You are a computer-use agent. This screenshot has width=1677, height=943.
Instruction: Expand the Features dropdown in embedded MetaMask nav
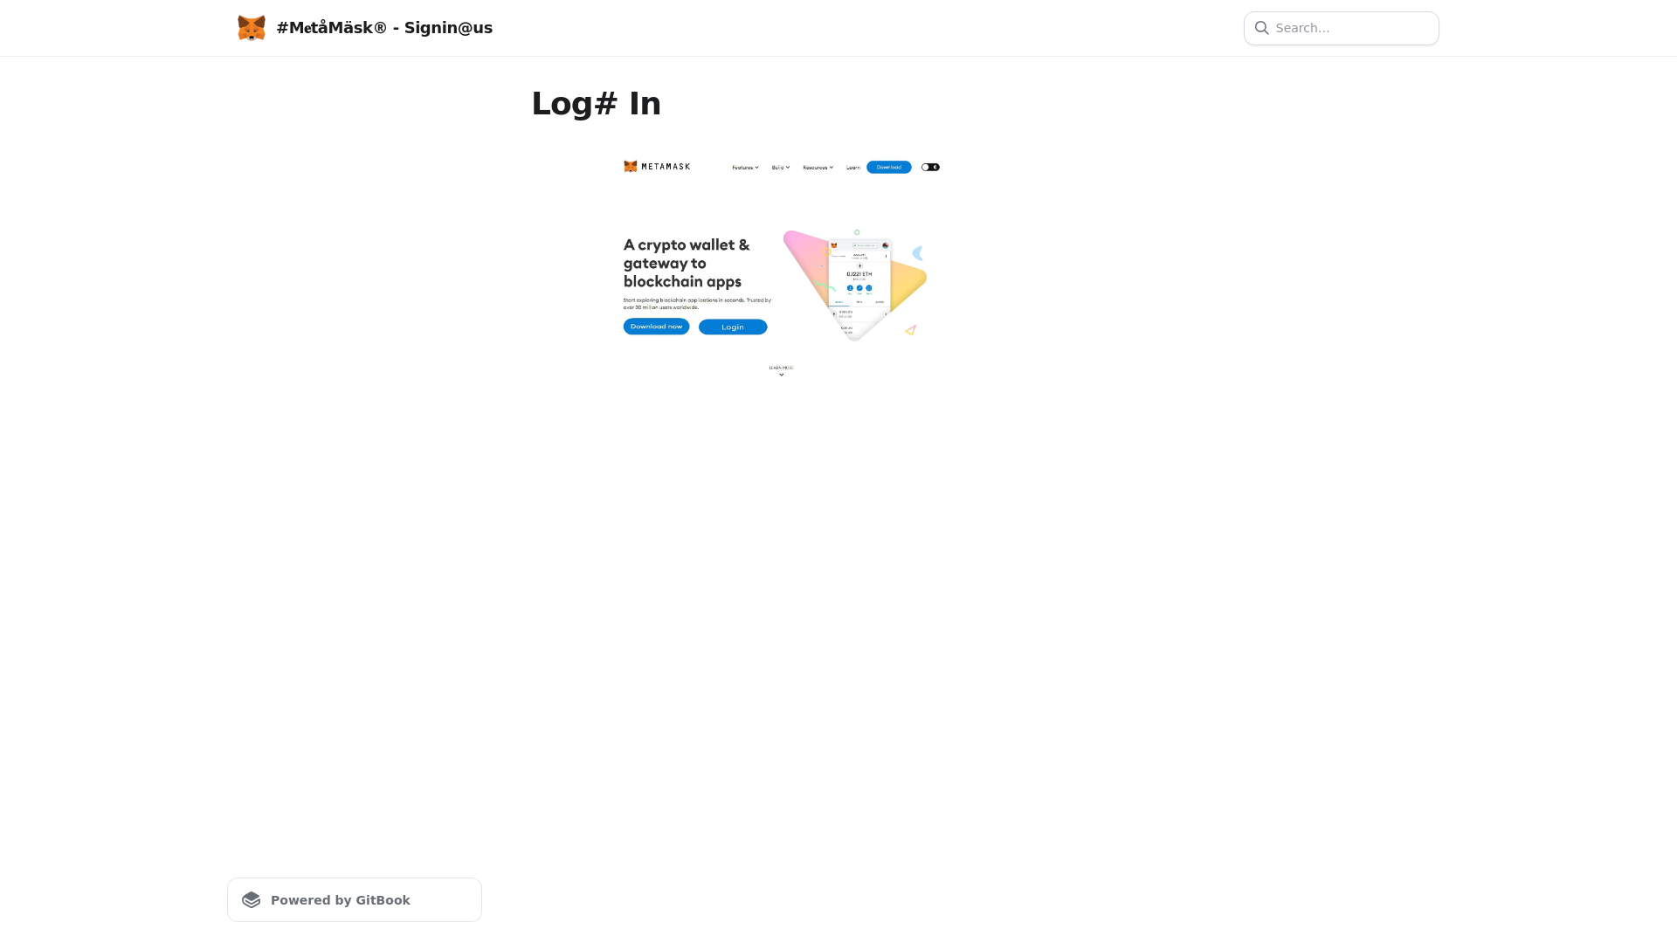(745, 168)
